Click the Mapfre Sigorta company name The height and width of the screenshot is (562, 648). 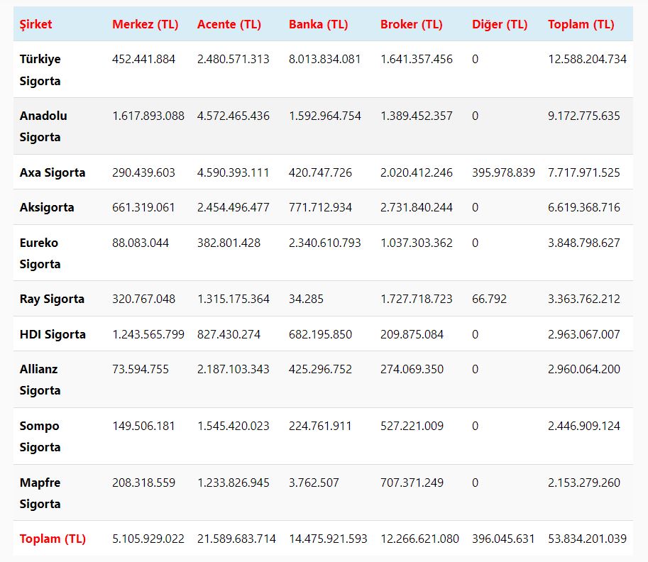(x=40, y=493)
